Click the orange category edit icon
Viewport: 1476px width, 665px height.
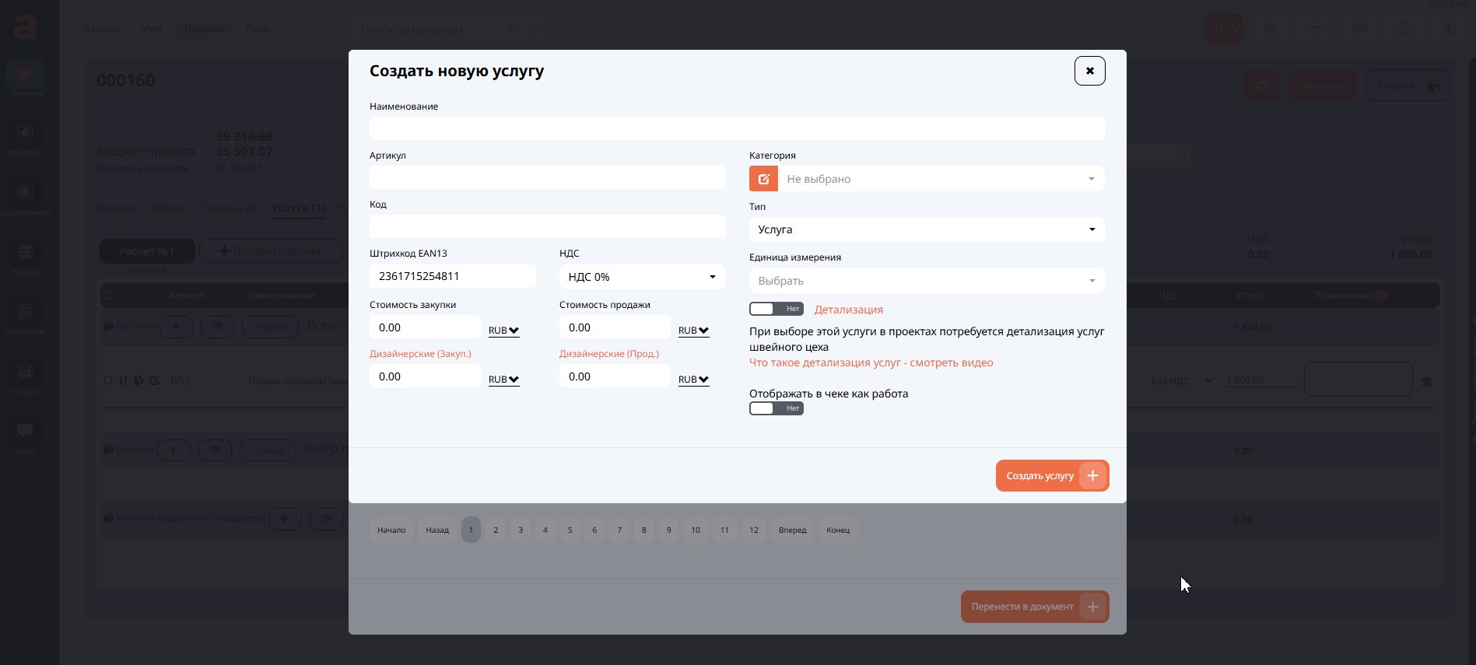[763, 179]
